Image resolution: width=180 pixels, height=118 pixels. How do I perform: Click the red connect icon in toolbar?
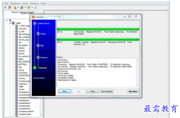point(10,7)
